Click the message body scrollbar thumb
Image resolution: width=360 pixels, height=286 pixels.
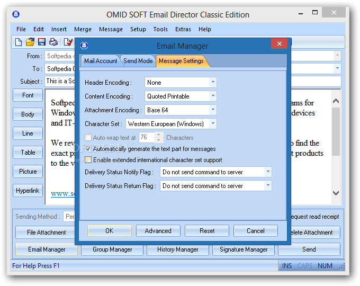[x=336, y=131]
